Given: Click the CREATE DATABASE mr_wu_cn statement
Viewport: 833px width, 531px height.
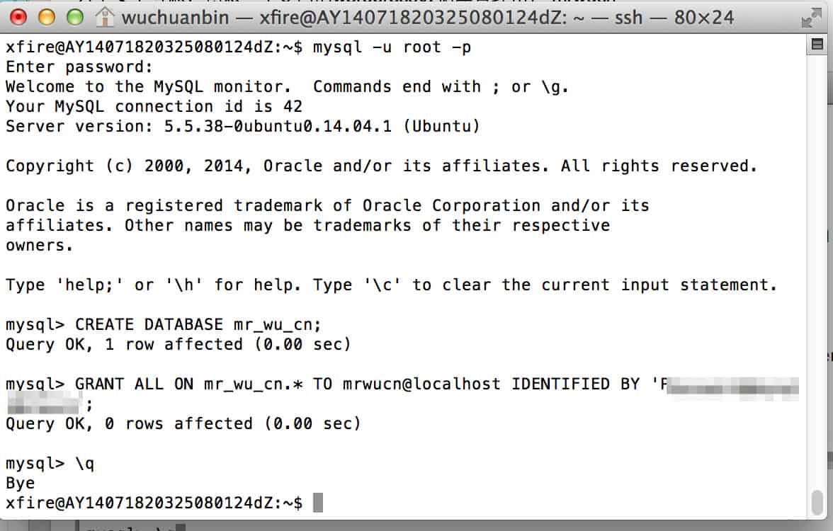Looking at the screenshot, I should pos(198,324).
